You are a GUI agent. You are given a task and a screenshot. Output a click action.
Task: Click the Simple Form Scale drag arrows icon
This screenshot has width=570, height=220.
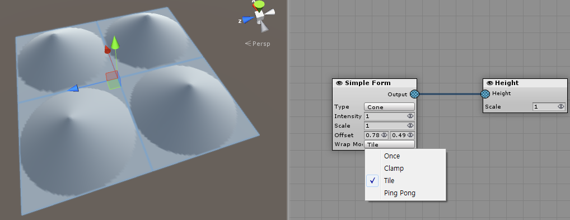tap(410, 125)
